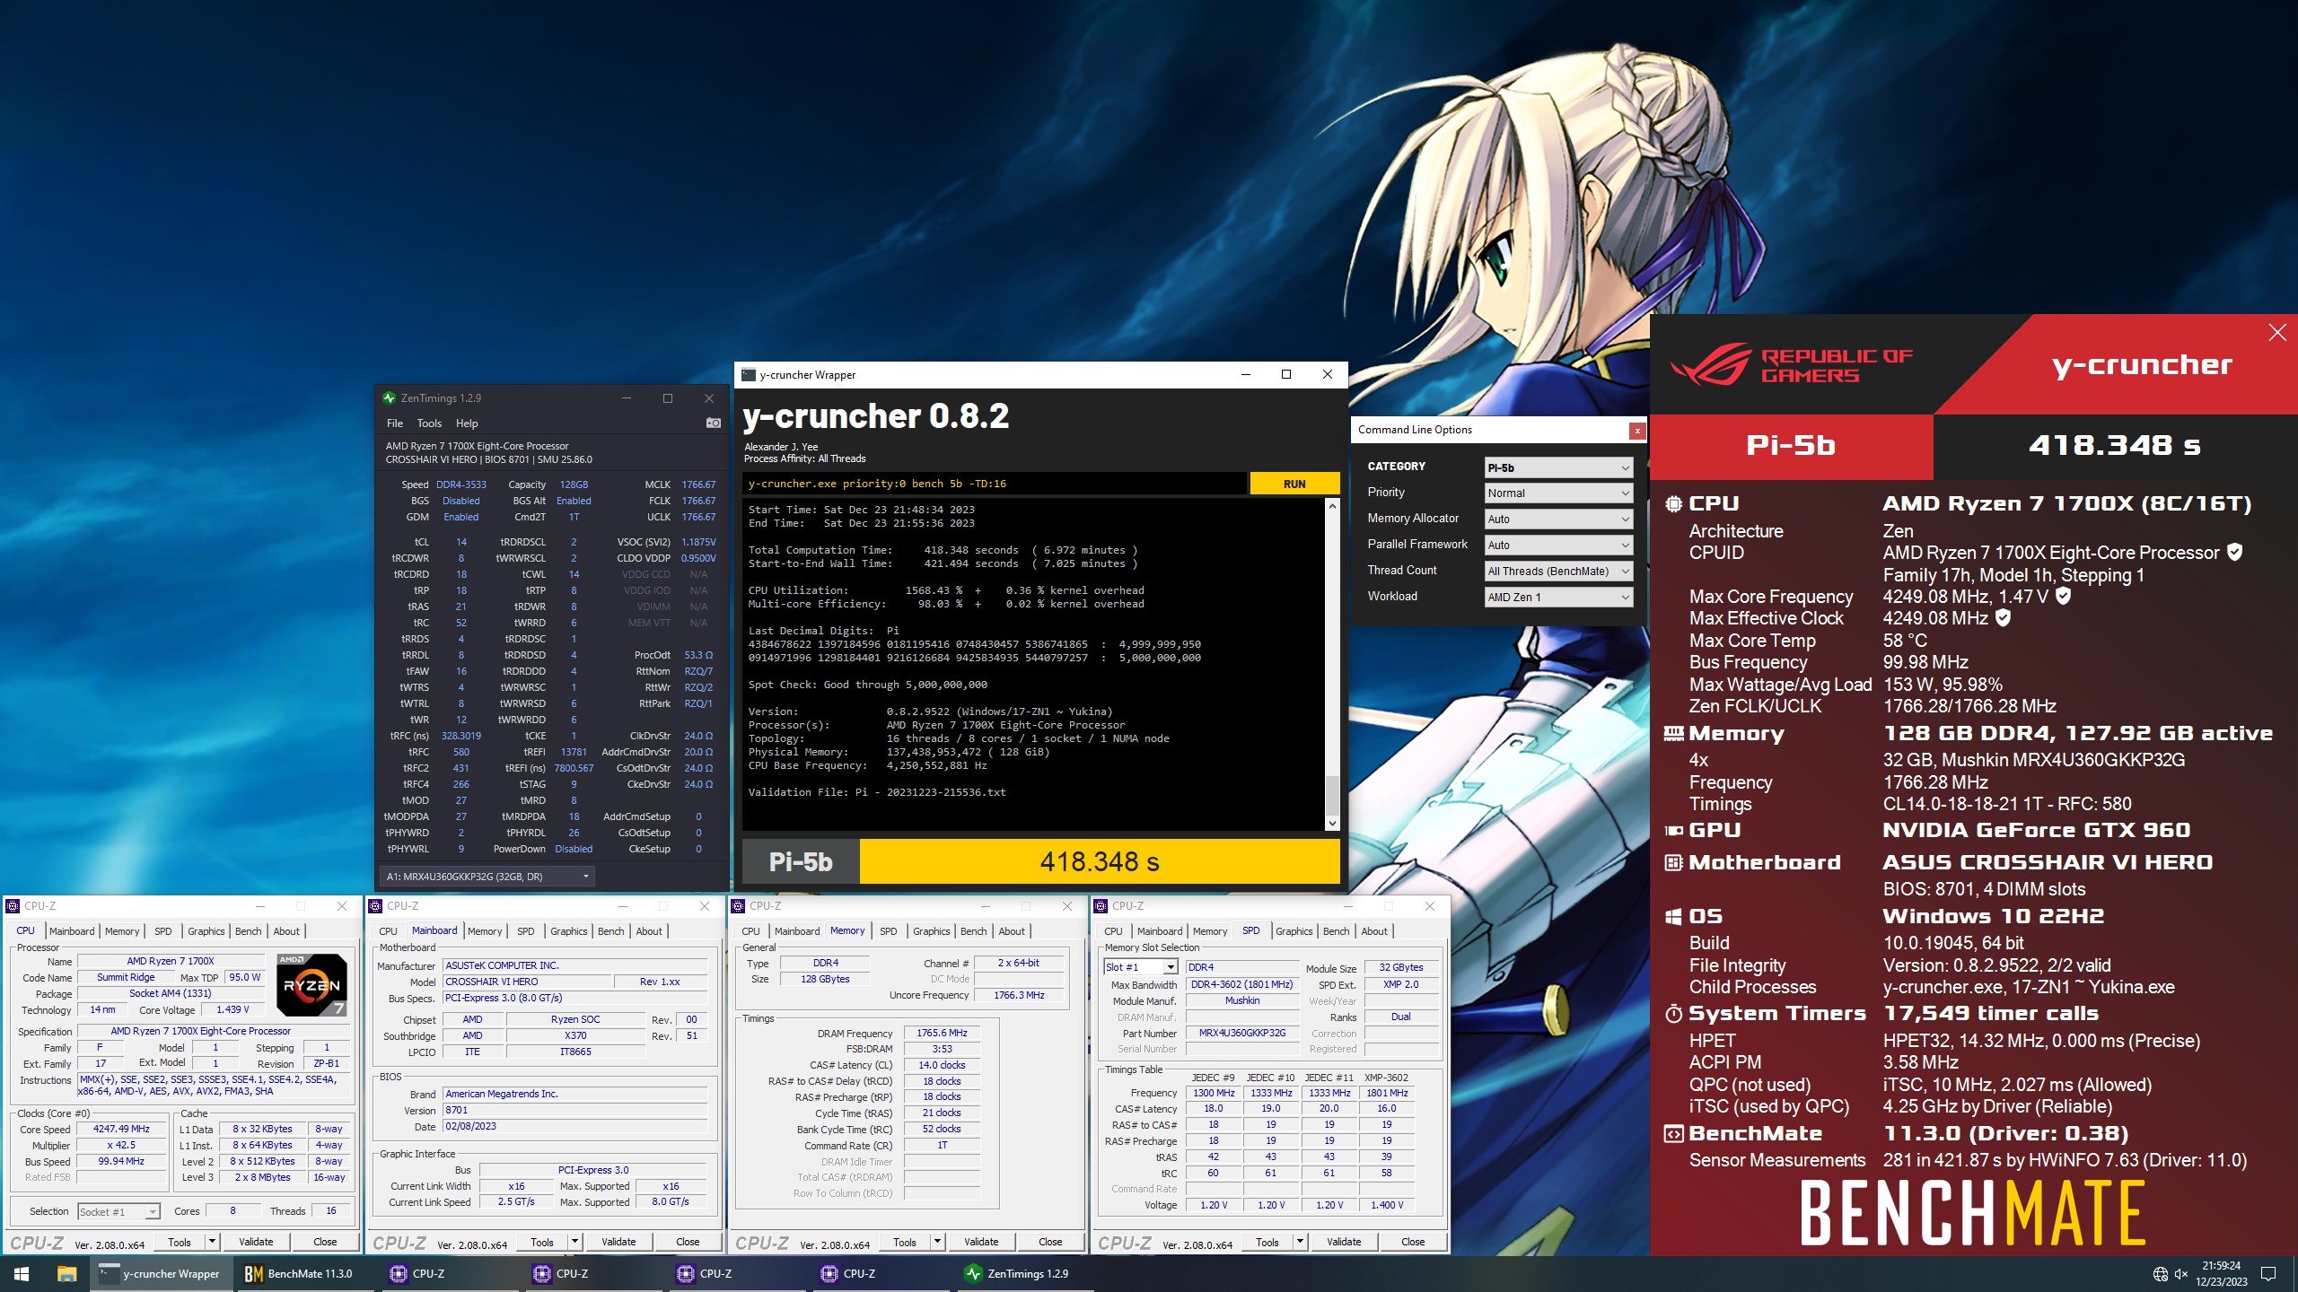The height and width of the screenshot is (1292, 2298).
Task: Open CPU-Z SPD Slot #1 dropdown
Action: 1140,967
